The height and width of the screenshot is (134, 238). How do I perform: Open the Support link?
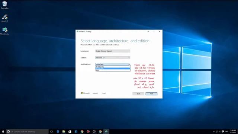tap(95, 93)
